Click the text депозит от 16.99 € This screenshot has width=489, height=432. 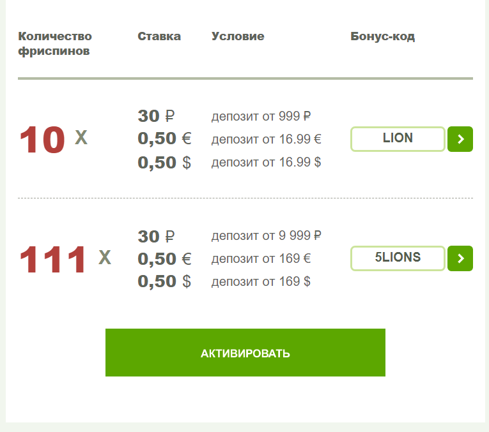point(267,139)
